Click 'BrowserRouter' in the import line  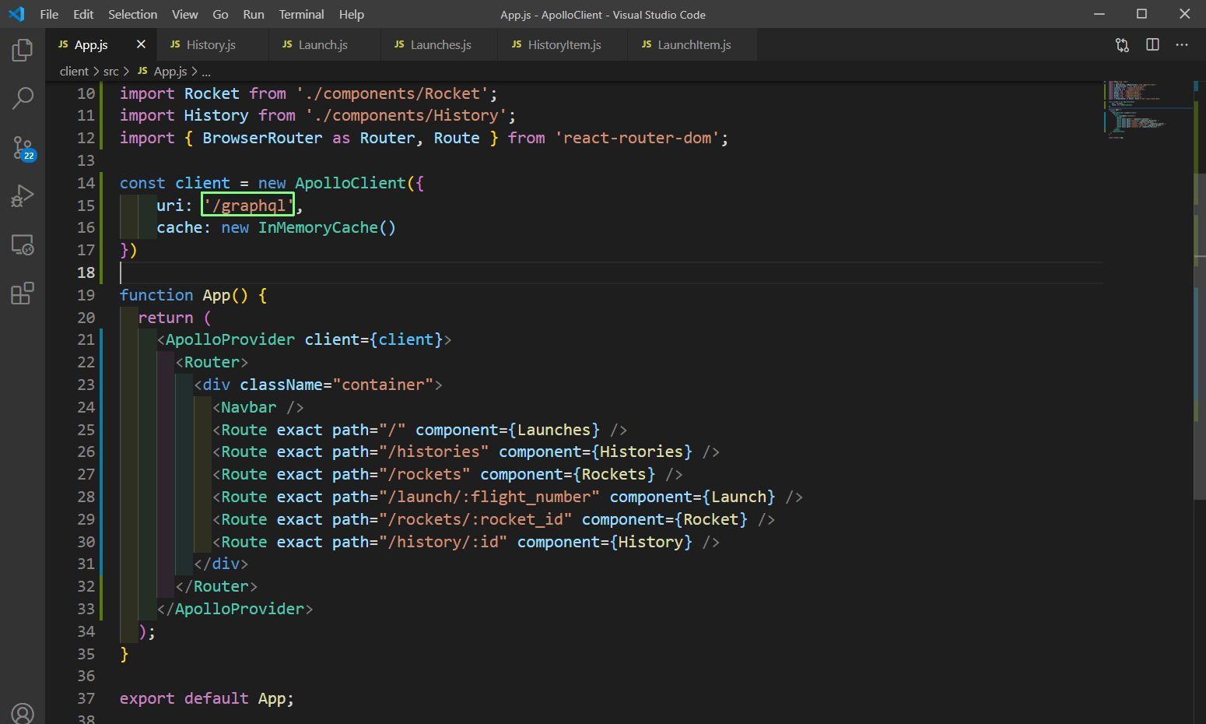[262, 138]
